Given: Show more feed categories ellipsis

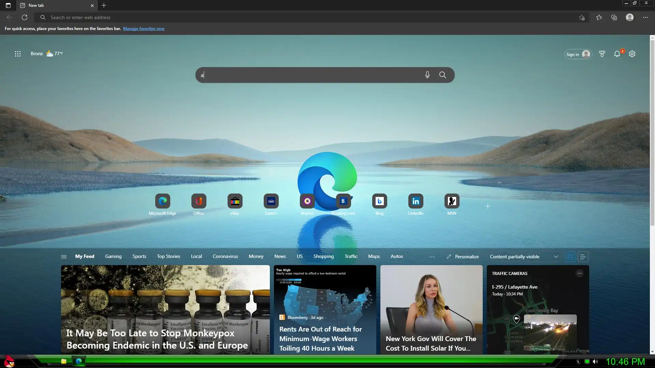Looking at the screenshot, I should 432,257.
